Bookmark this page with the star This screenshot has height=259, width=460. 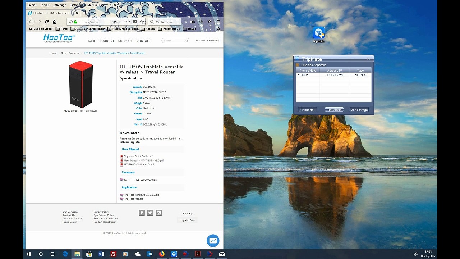point(142,22)
